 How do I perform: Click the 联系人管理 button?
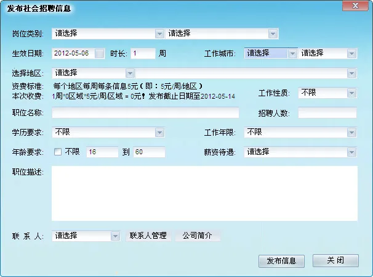(x=147, y=236)
